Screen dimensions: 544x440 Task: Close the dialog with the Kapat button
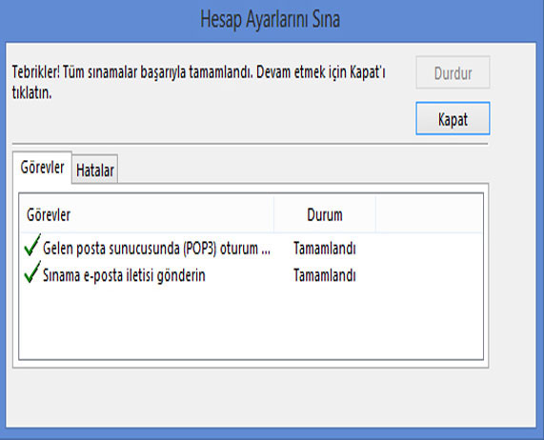point(453,118)
